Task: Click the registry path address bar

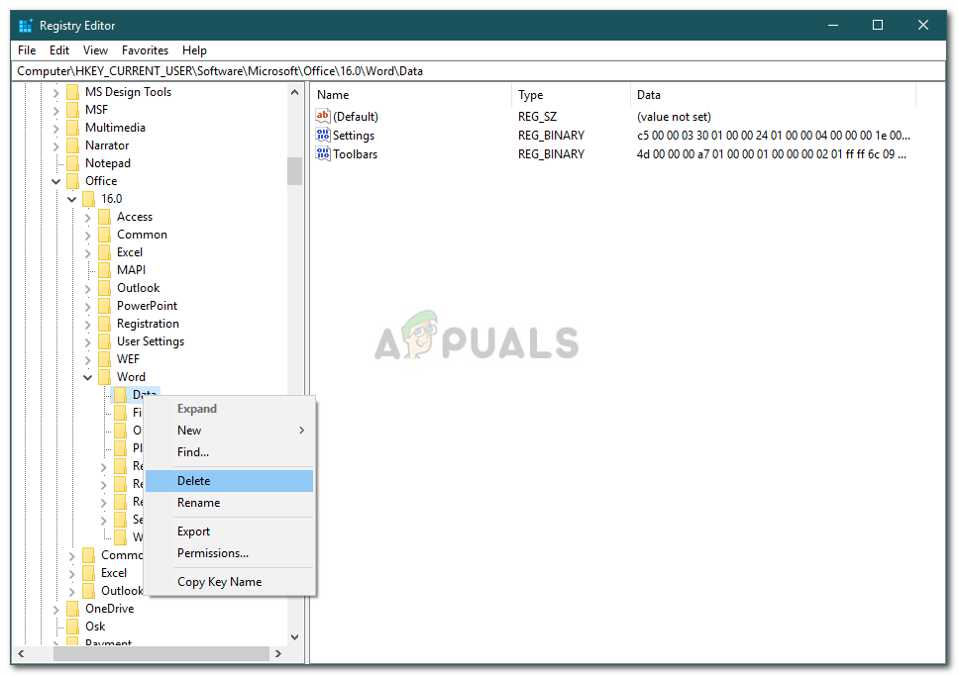Action: (479, 71)
